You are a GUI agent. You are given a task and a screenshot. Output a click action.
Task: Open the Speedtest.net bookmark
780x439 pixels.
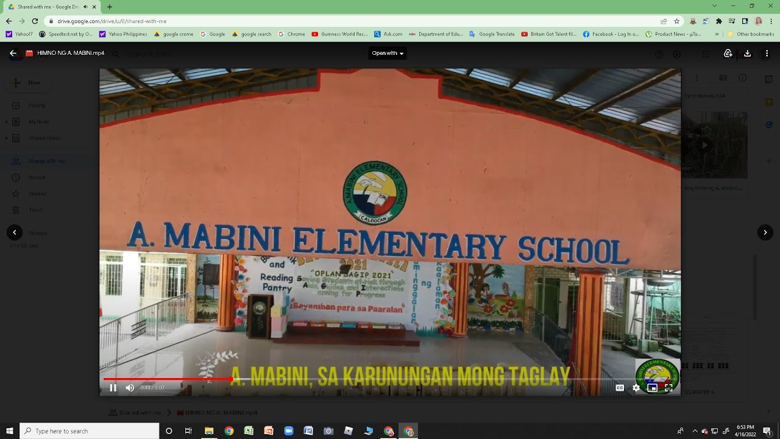coord(66,34)
